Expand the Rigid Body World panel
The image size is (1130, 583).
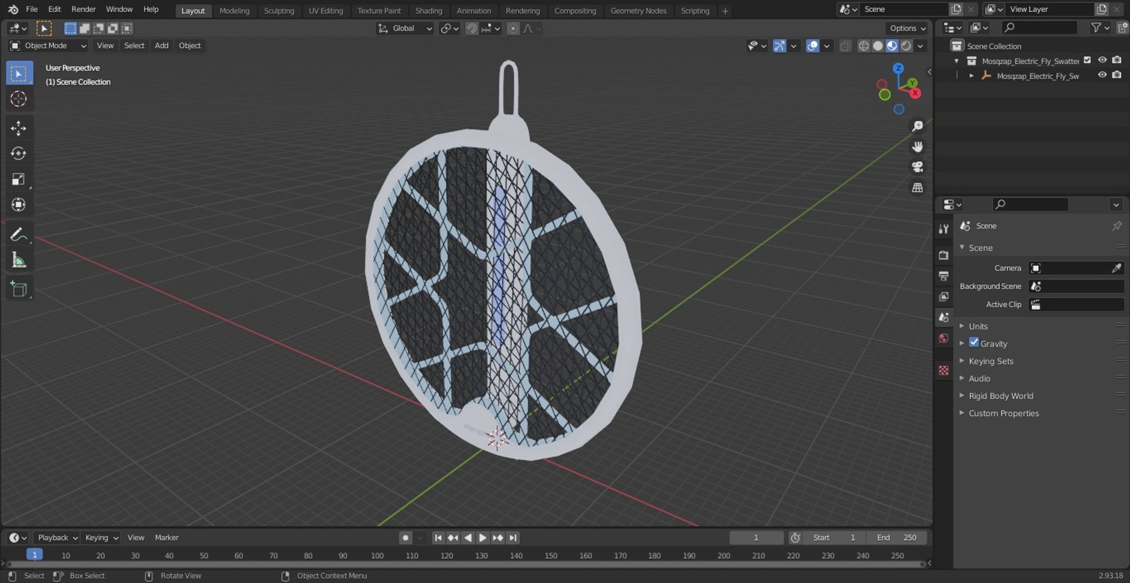1001,395
